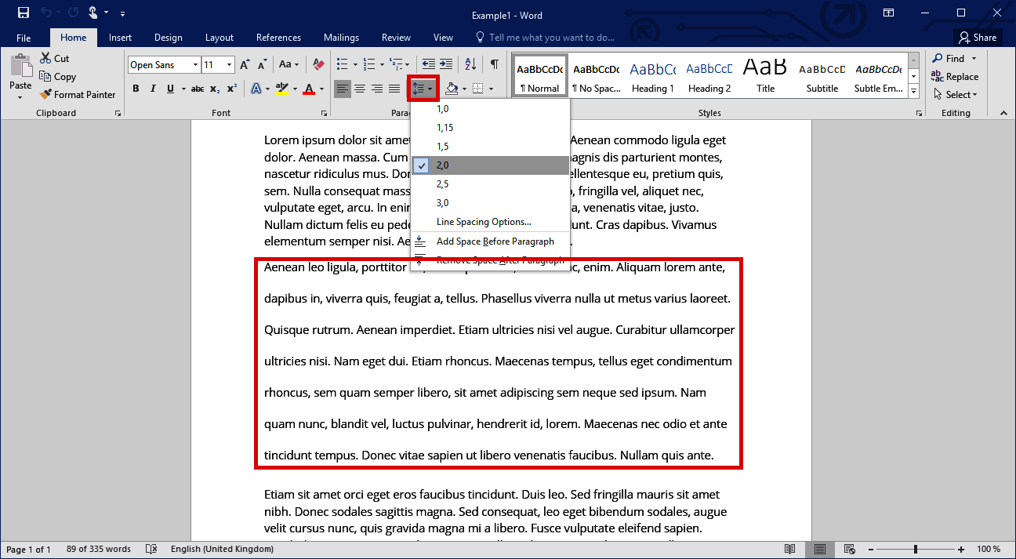Viewport: 1016px width, 559px height.
Task: Open the Review tab
Action: pyautogui.click(x=396, y=37)
